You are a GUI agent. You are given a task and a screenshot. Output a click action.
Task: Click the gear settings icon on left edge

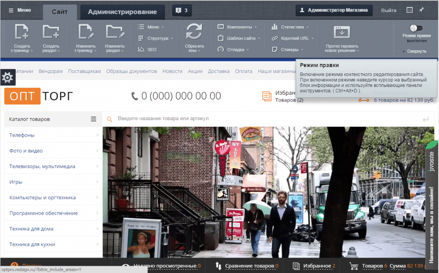coord(8,77)
